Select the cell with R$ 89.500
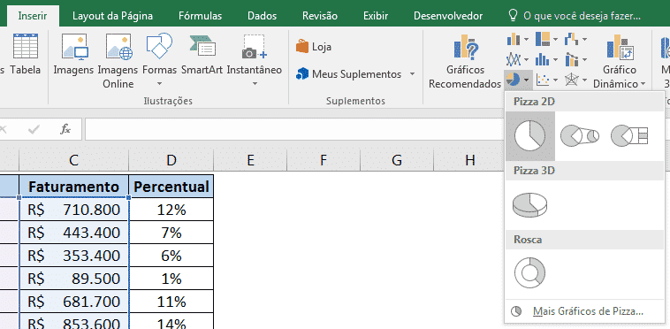Image resolution: width=670 pixels, height=329 pixels. click(73, 279)
